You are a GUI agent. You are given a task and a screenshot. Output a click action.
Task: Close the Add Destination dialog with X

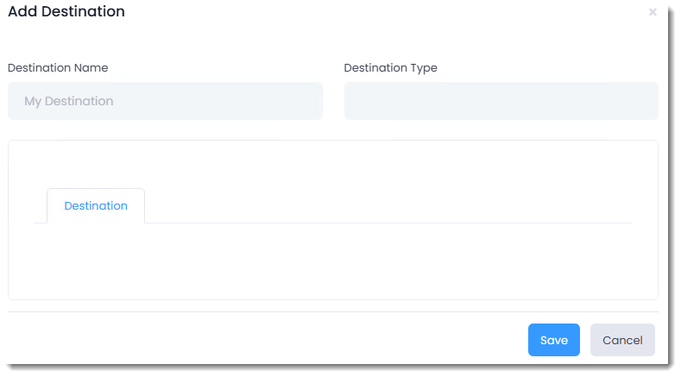(x=653, y=12)
